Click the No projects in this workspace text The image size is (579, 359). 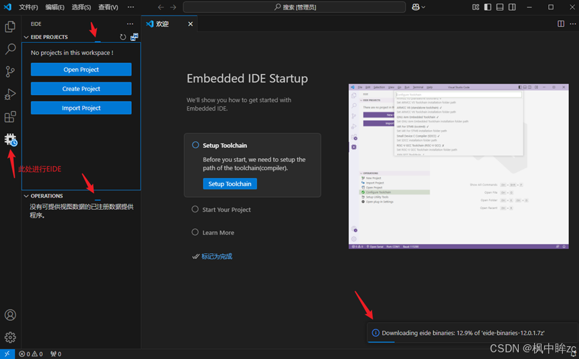click(x=72, y=53)
